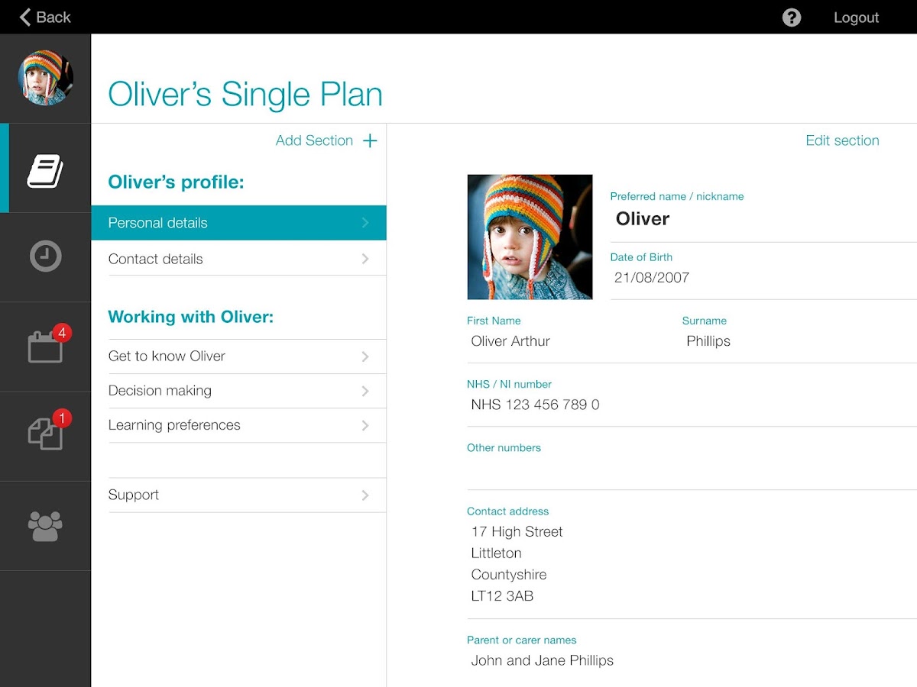Click chevron on Contact details row

point(365,259)
